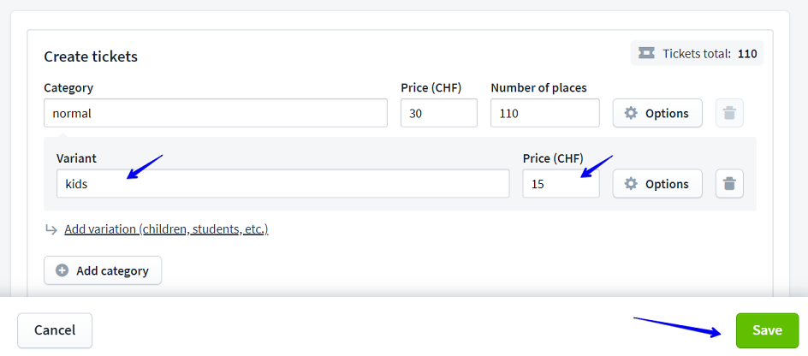Edit the Number of places field
The width and height of the screenshot is (808, 356).
pyautogui.click(x=544, y=113)
